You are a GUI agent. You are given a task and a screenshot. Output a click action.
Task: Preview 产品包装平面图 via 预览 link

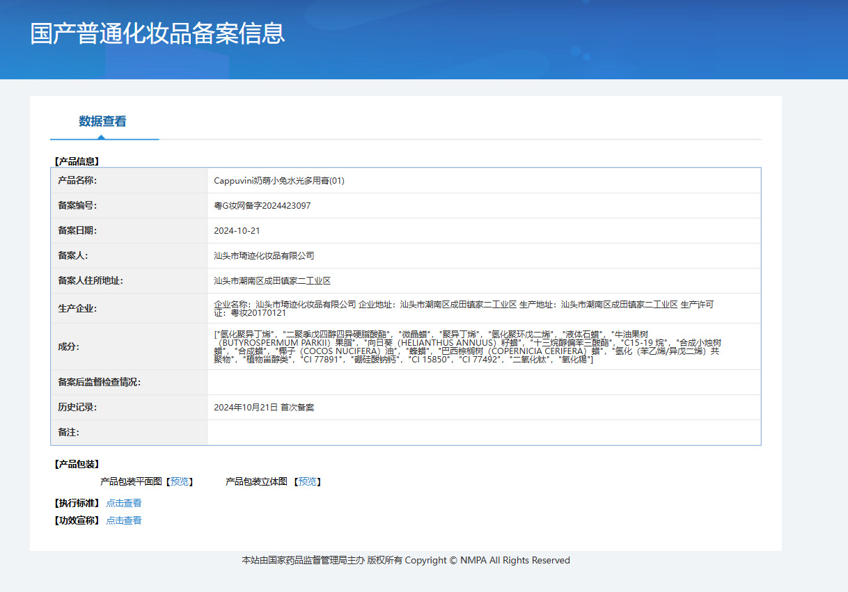click(x=180, y=481)
